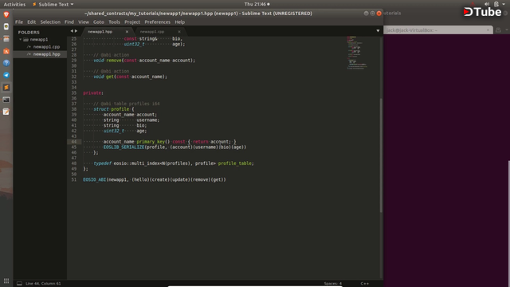The width and height of the screenshot is (510, 287).
Task: Close the newapp1.cpp tab
Action: pyautogui.click(x=179, y=32)
